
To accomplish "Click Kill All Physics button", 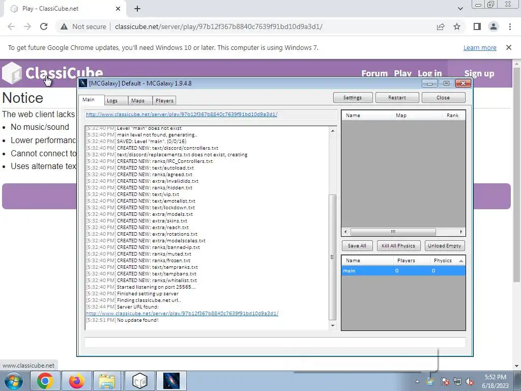I will pyautogui.click(x=398, y=246).
